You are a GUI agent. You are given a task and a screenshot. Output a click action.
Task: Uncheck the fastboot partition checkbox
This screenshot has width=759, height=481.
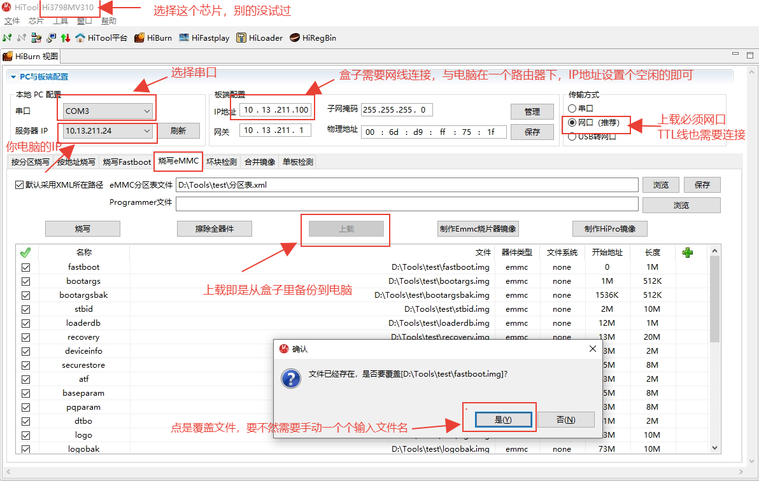tap(25, 267)
